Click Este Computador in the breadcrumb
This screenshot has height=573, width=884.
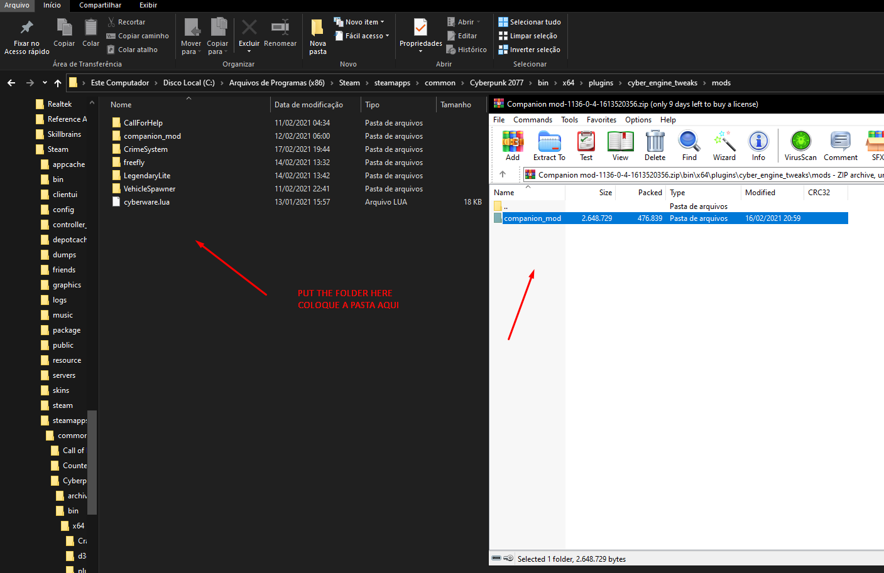[120, 83]
